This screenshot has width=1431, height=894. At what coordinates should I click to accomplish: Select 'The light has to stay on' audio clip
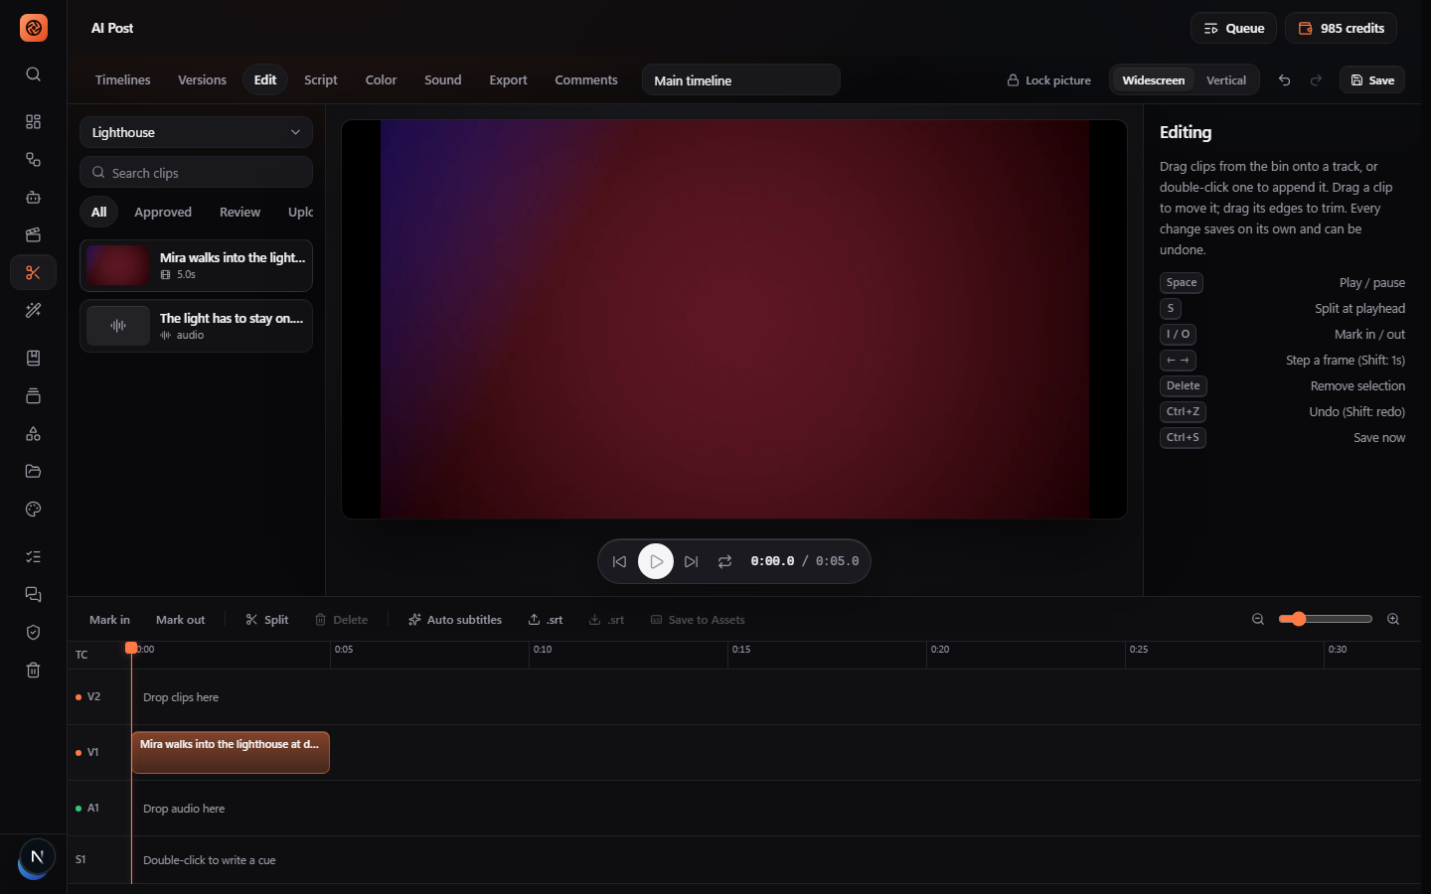pyautogui.click(x=196, y=326)
